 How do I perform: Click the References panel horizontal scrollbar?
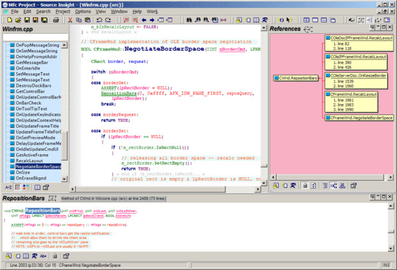point(331,178)
